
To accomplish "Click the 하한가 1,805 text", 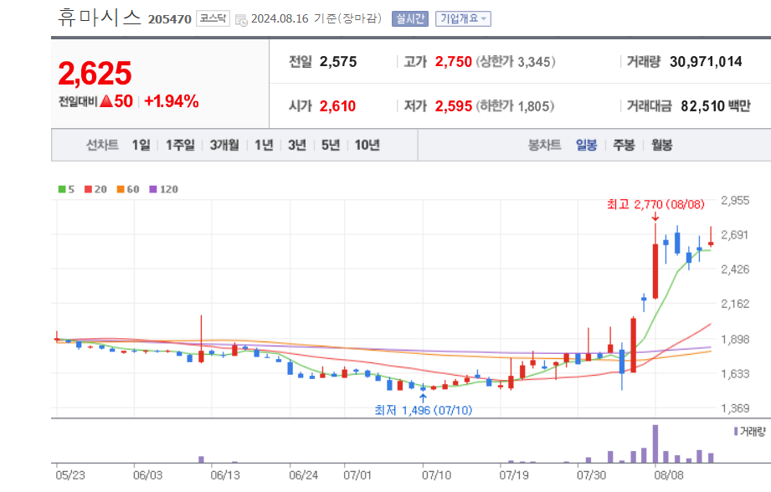I will pos(516,106).
